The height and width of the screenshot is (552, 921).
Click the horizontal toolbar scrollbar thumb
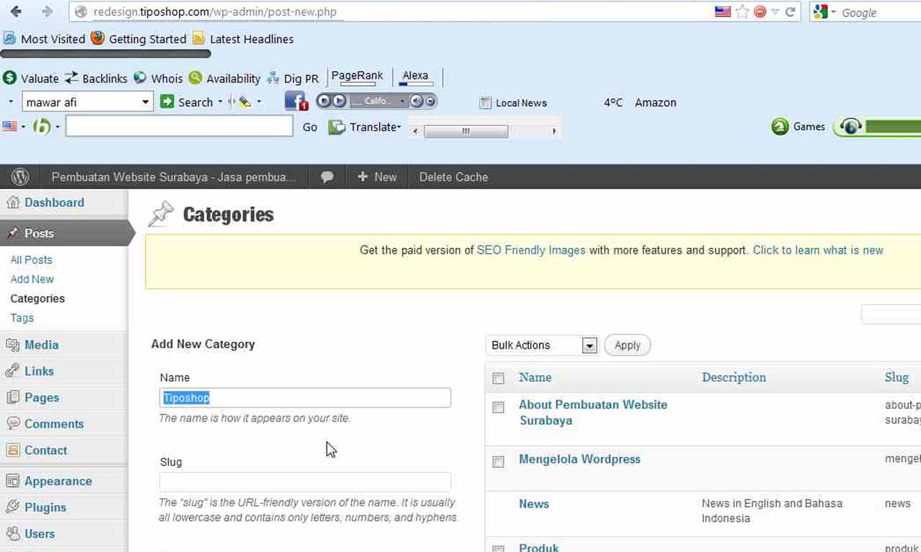click(466, 132)
